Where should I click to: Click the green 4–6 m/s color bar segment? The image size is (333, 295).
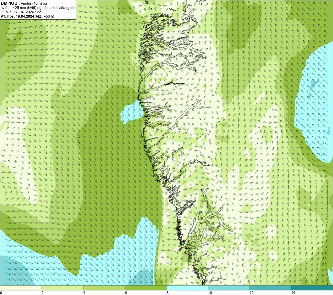pyautogui.click(x=104, y=288)
